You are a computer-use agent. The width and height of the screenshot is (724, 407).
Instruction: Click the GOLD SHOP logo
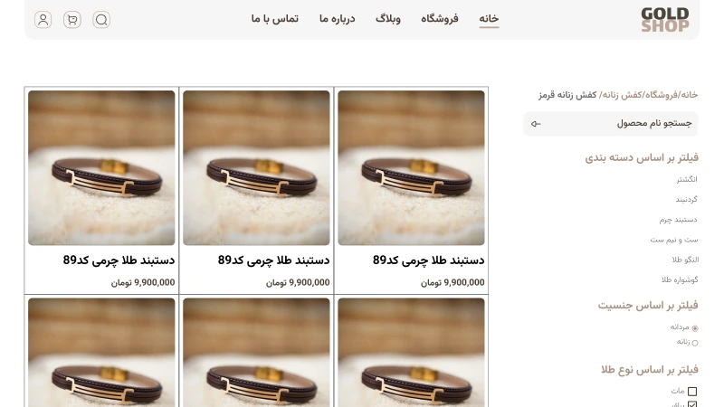pyautogui.click(x=665, y=20)
